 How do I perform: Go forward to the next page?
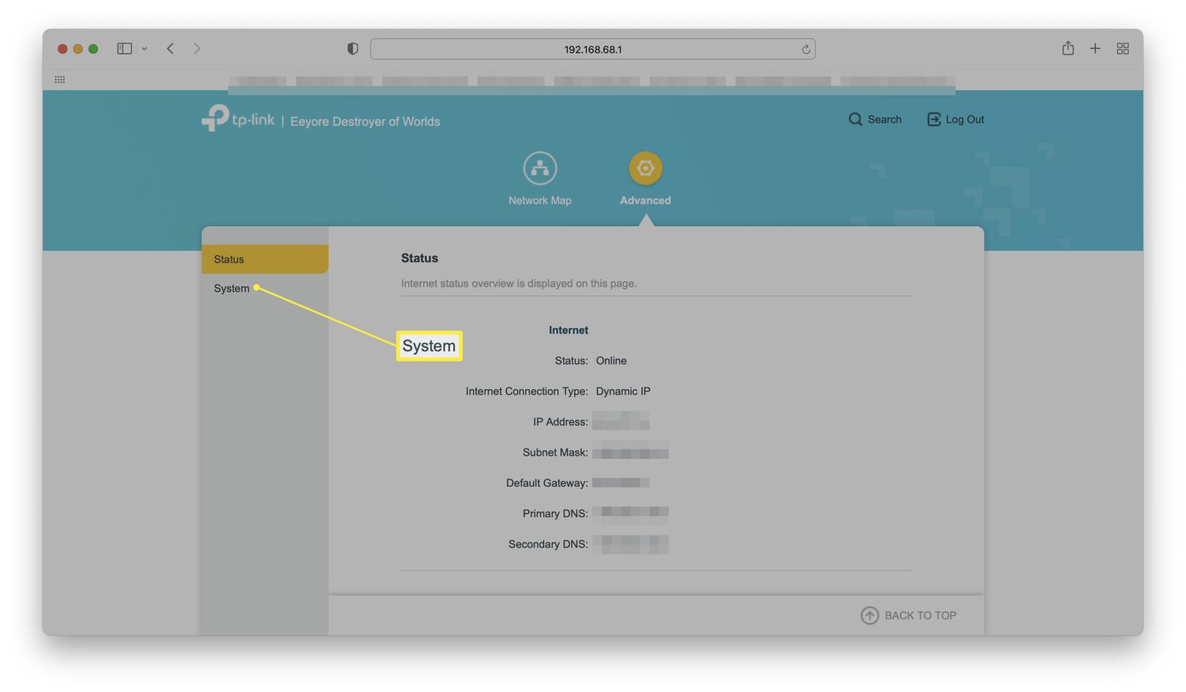click(197, 49)
